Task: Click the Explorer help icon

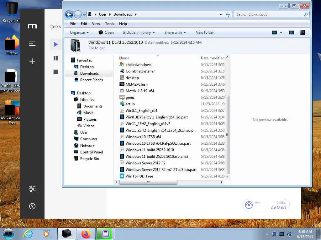Action: coord(303,32)
